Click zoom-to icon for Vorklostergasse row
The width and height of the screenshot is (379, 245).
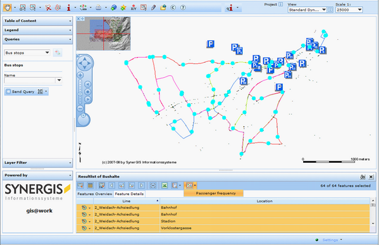pos(84,228)
